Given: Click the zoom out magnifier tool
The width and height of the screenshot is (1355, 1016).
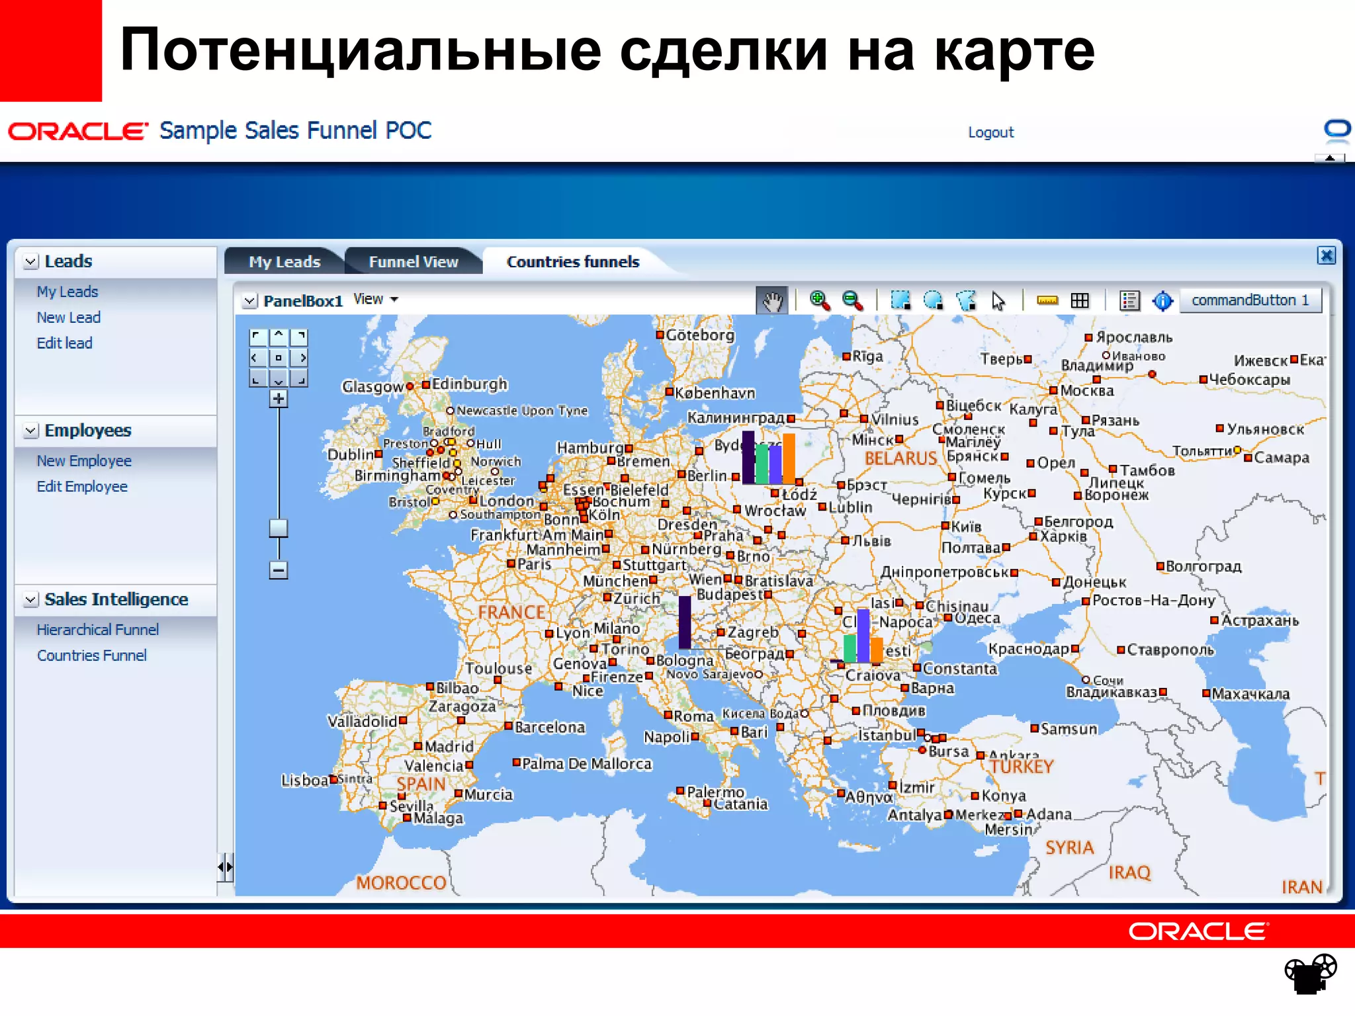Looking at the screenshot, I should point(852,301).
